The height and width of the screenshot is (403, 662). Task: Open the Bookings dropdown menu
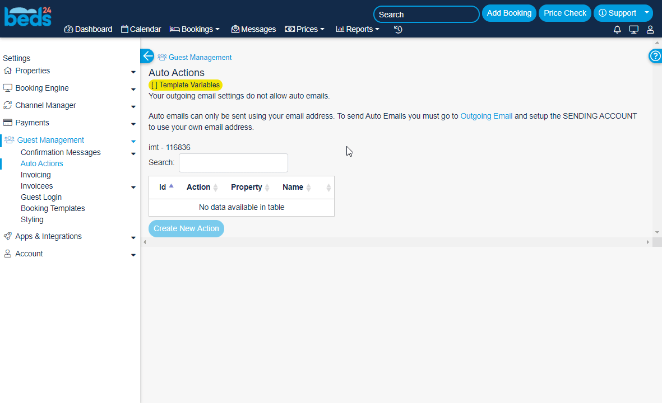tap(195, 29)
